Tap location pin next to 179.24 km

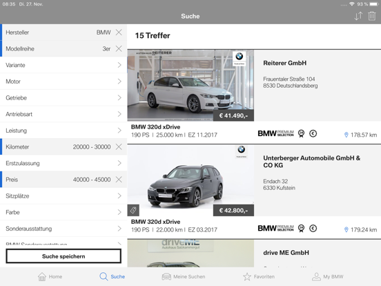(346, 229)
